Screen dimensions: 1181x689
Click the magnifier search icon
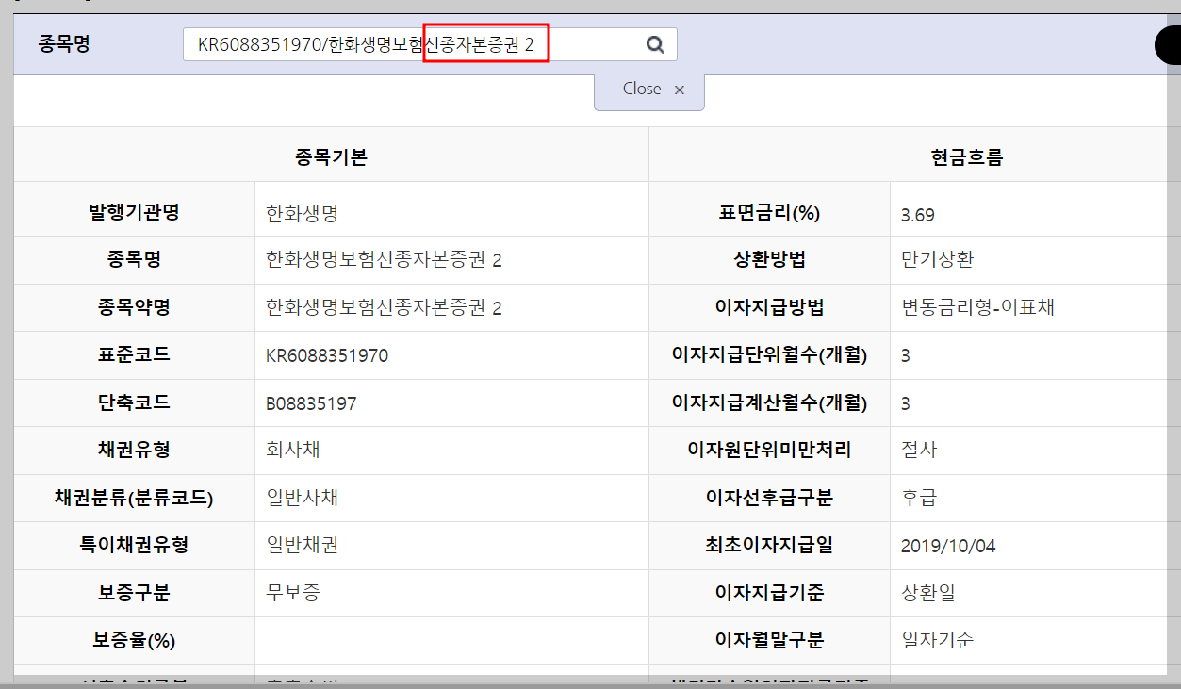655,44
